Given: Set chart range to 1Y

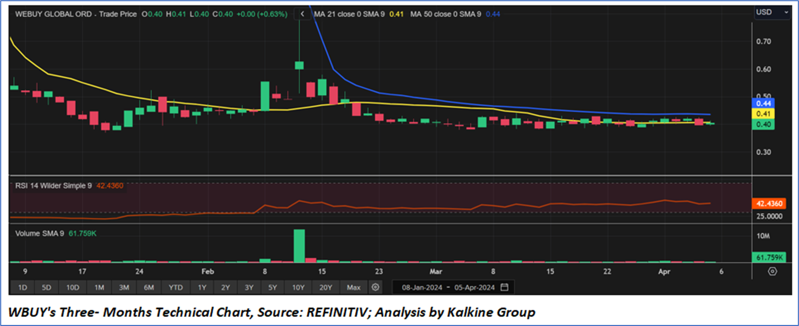Looking at the screenshot, I should [202, 287].
